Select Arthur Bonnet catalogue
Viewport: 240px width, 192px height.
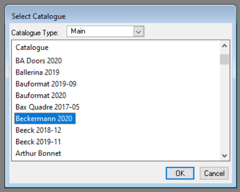point(38,154)
